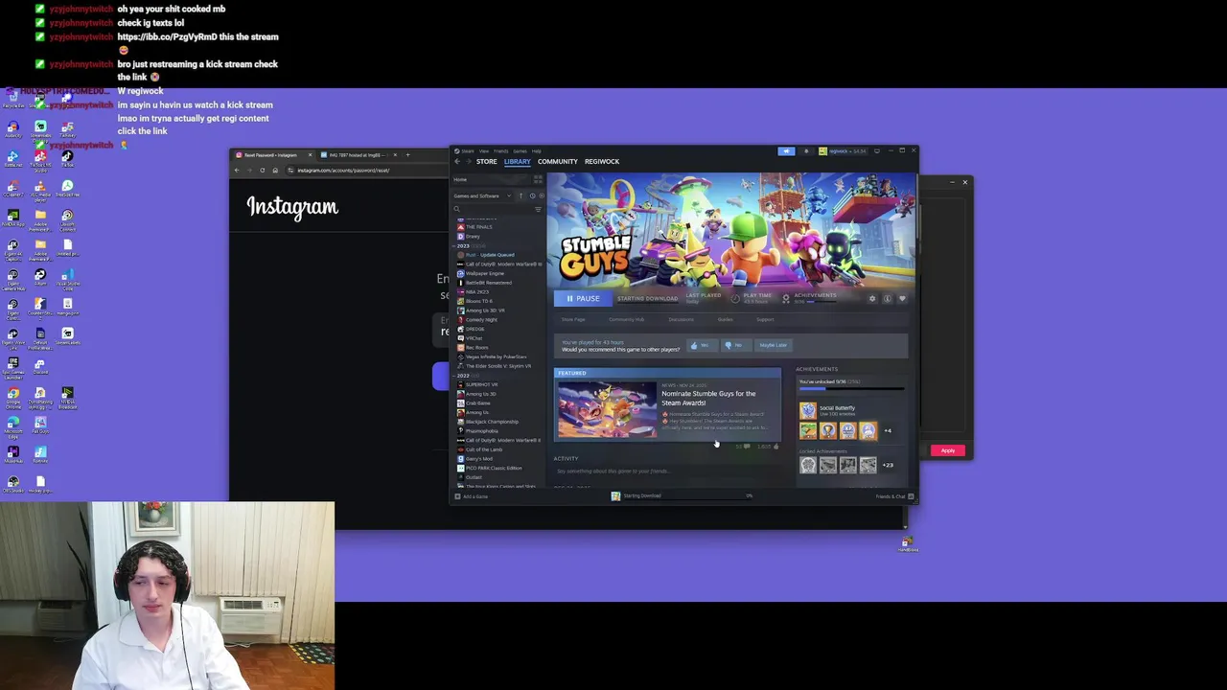Click the recent activity clock filter icon

pyautogui.click(x=532, y=195)
